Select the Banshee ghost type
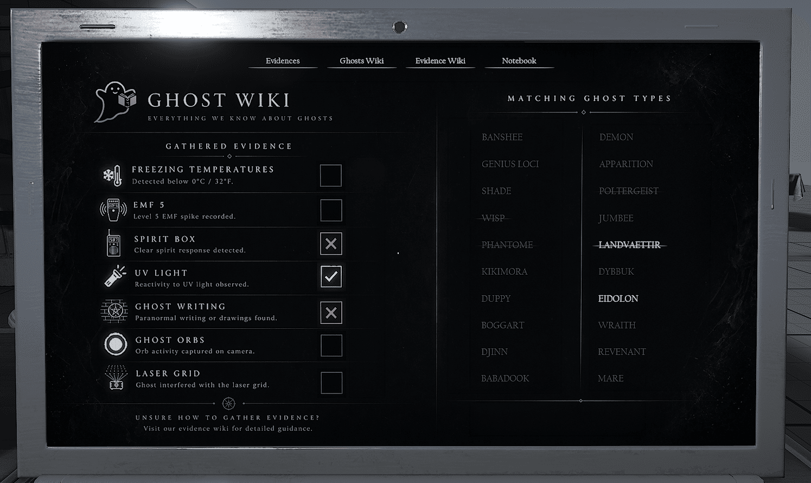 [502, 137]
